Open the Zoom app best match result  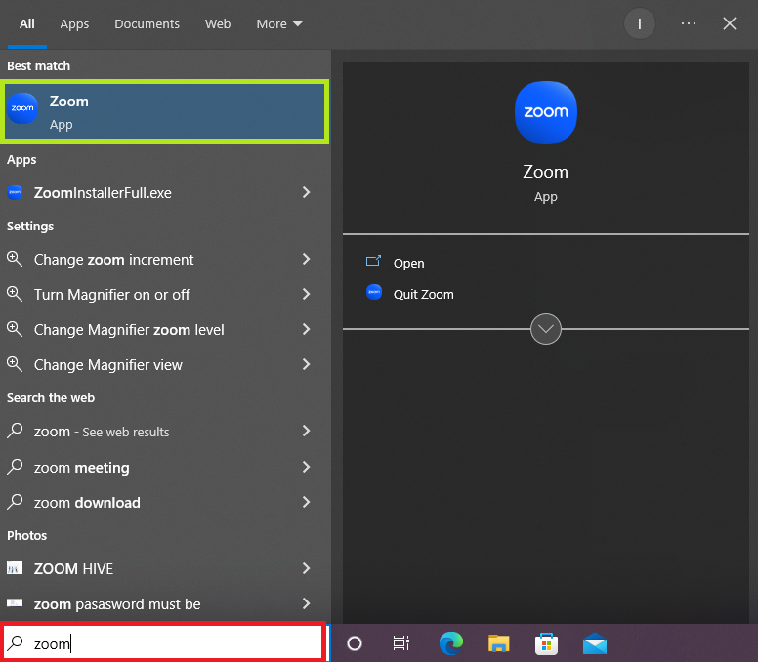point(165,111)
